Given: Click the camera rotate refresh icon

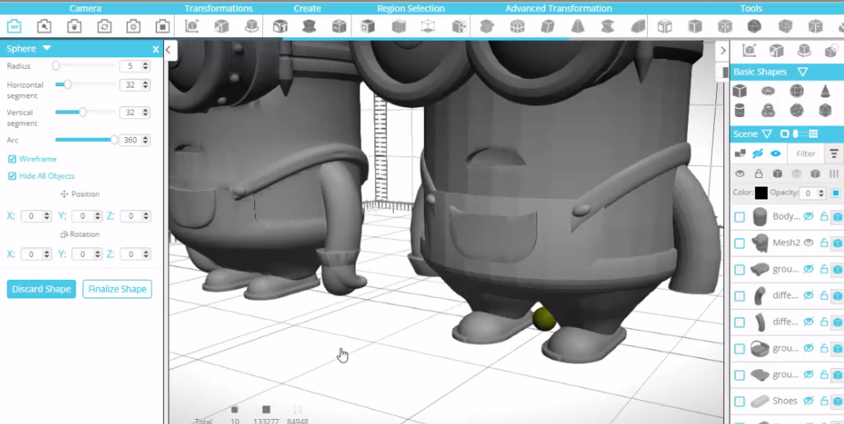Looking at the screenshot, I should pyautogui.click(x=104, y=27).
